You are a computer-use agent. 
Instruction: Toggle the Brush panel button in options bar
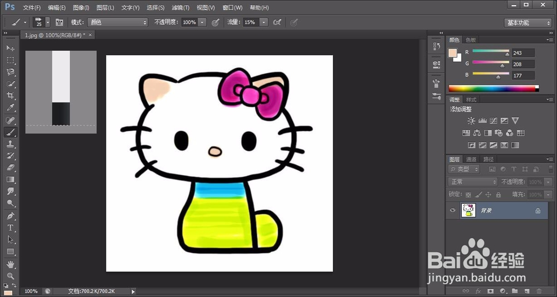click(60, 22)
